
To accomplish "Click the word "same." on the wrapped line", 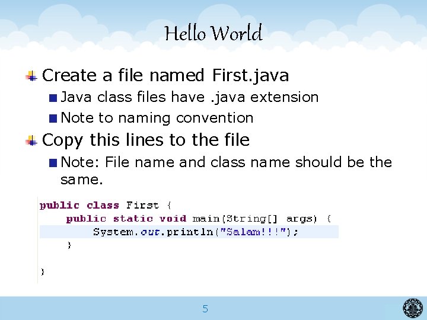I will [82, 180].
